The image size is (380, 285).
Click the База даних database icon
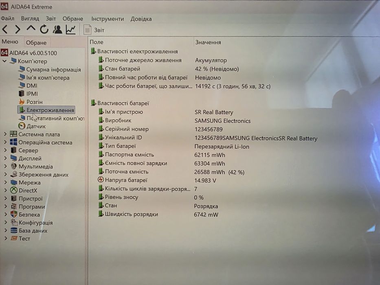tap(14, 230)
